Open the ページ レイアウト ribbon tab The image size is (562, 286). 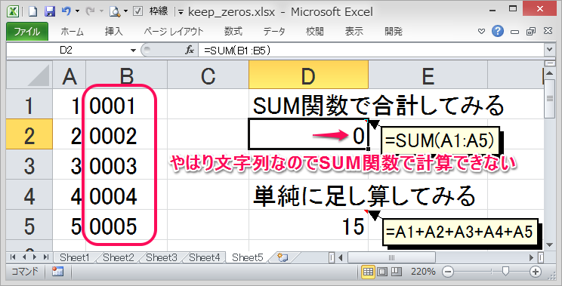tap(174, 32)
